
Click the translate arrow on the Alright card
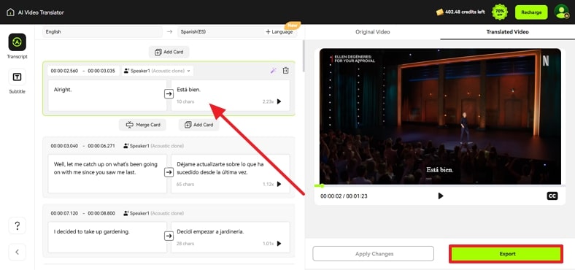pos(169,94)
